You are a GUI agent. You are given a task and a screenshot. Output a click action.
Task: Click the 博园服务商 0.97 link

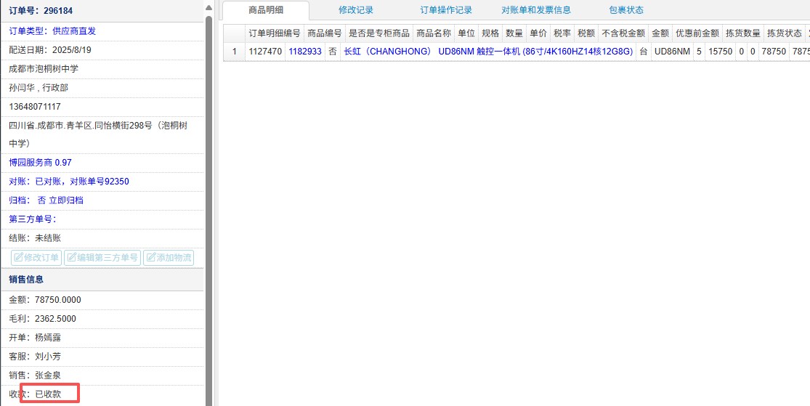(x=40, y=163)
